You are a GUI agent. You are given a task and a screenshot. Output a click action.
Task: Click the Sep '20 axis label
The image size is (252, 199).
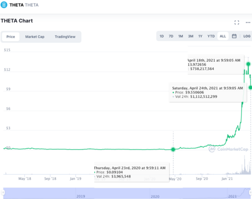[x=202, y=179]
